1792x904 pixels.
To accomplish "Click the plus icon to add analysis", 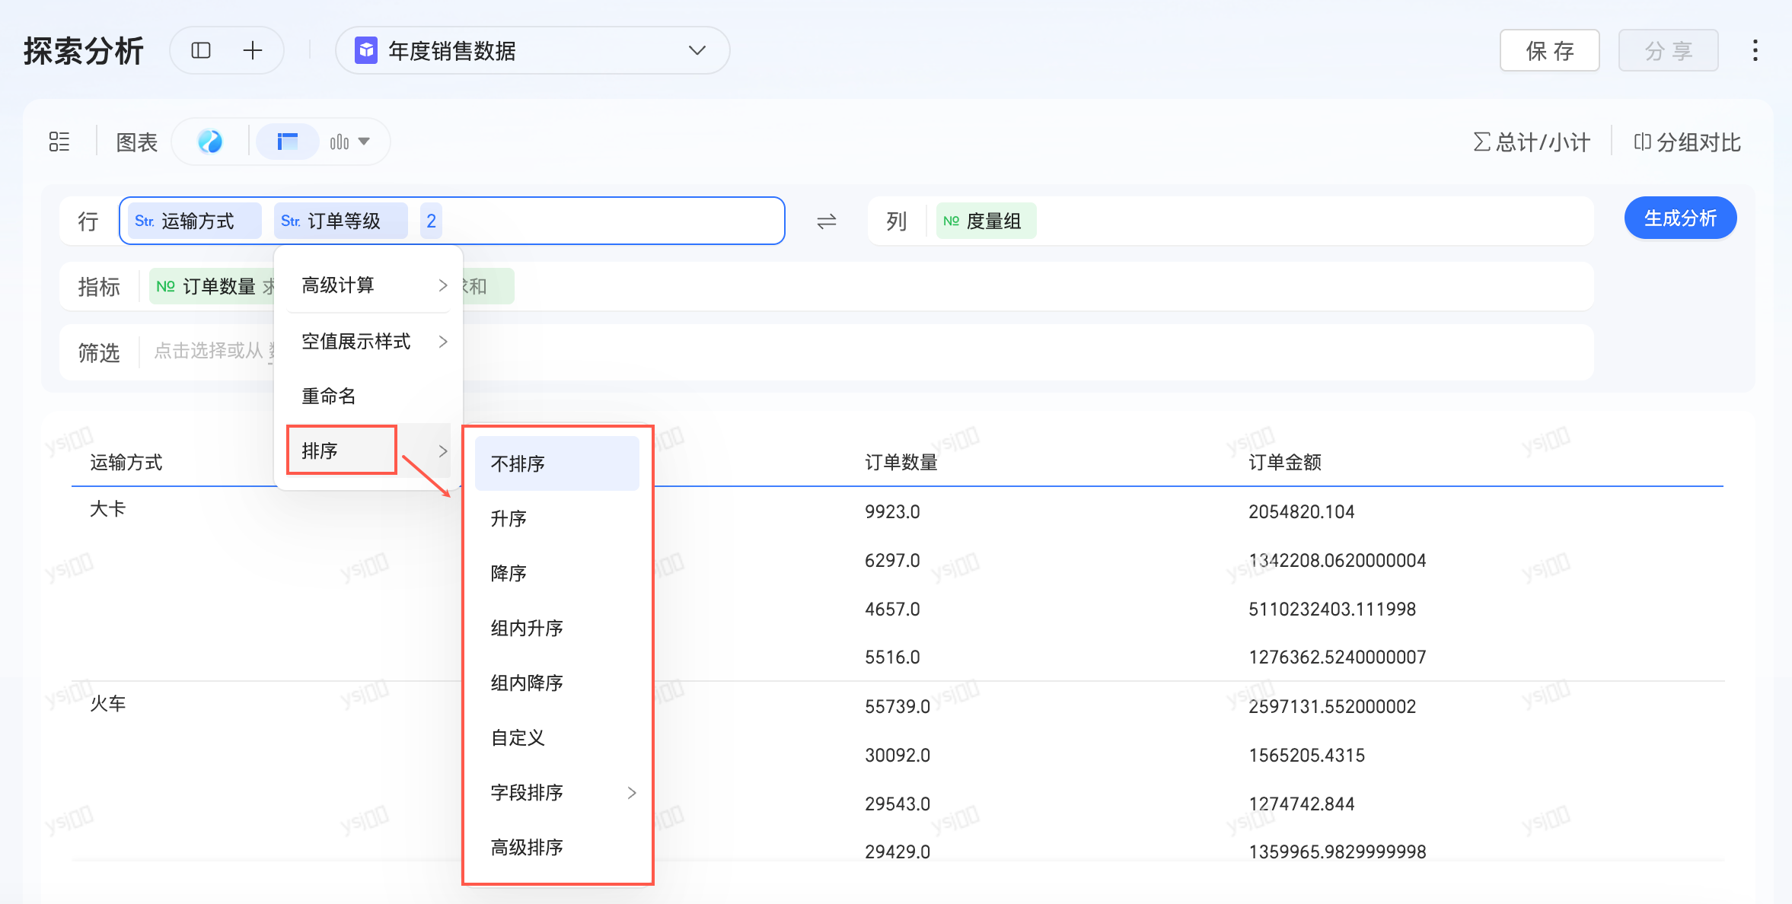I will pyautogui.click(x=252, y=51).
